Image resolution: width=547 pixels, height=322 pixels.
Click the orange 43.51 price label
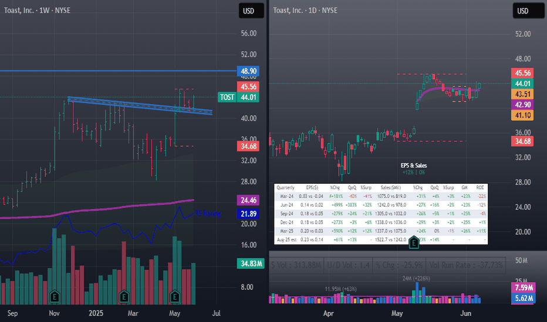coord(522,94)
